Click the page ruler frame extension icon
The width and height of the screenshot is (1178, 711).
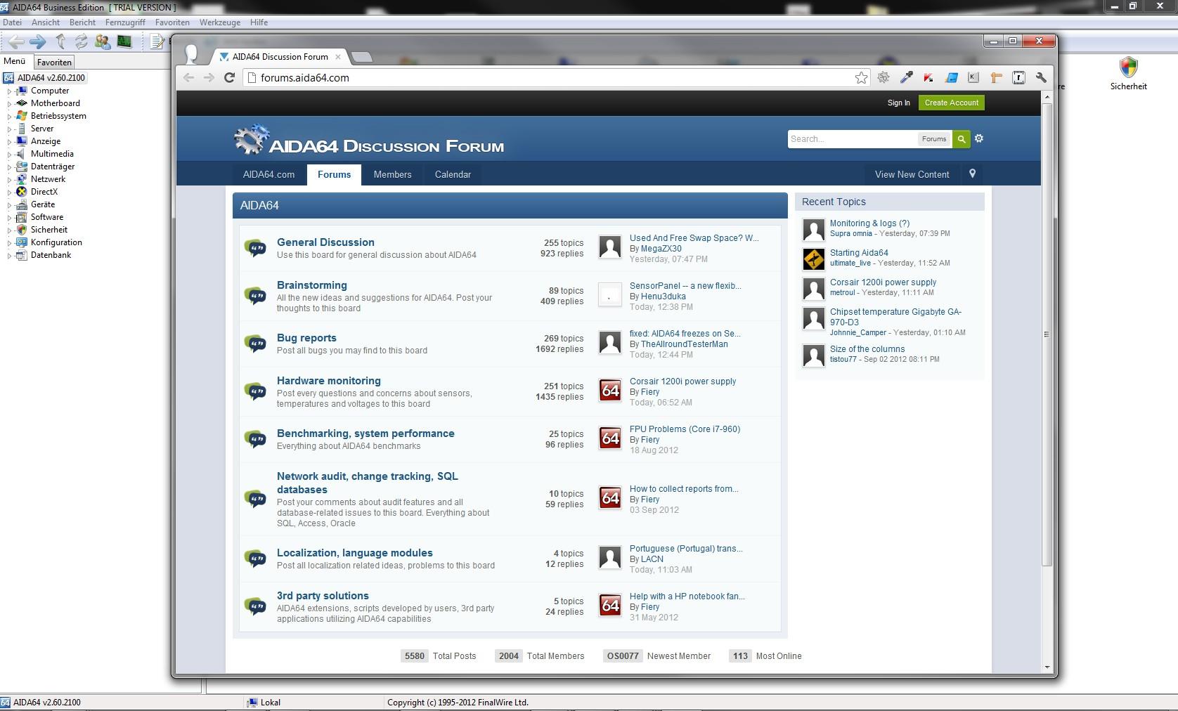coord(1018,78)
